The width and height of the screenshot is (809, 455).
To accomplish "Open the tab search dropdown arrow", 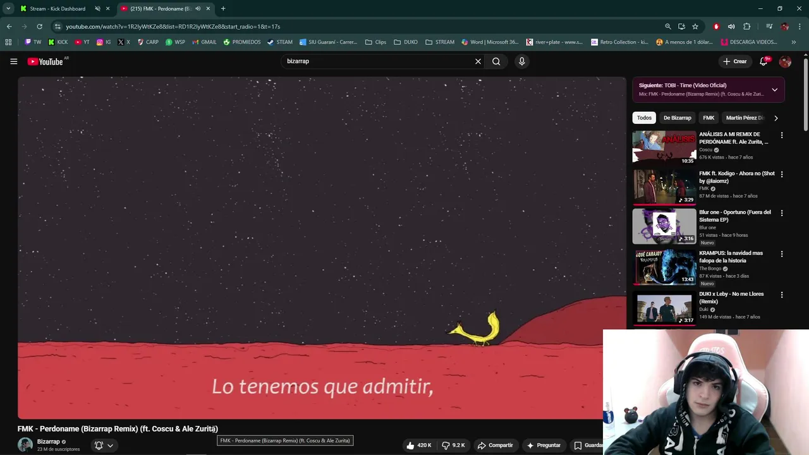I will tap(8, 9).
